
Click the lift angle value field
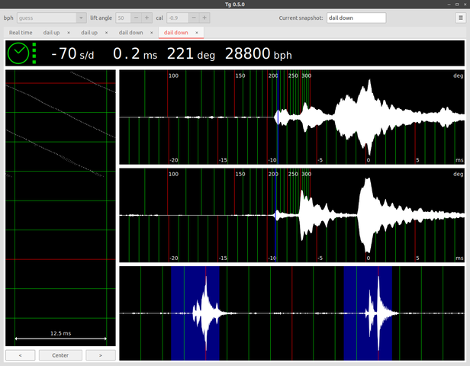(123, 18)
